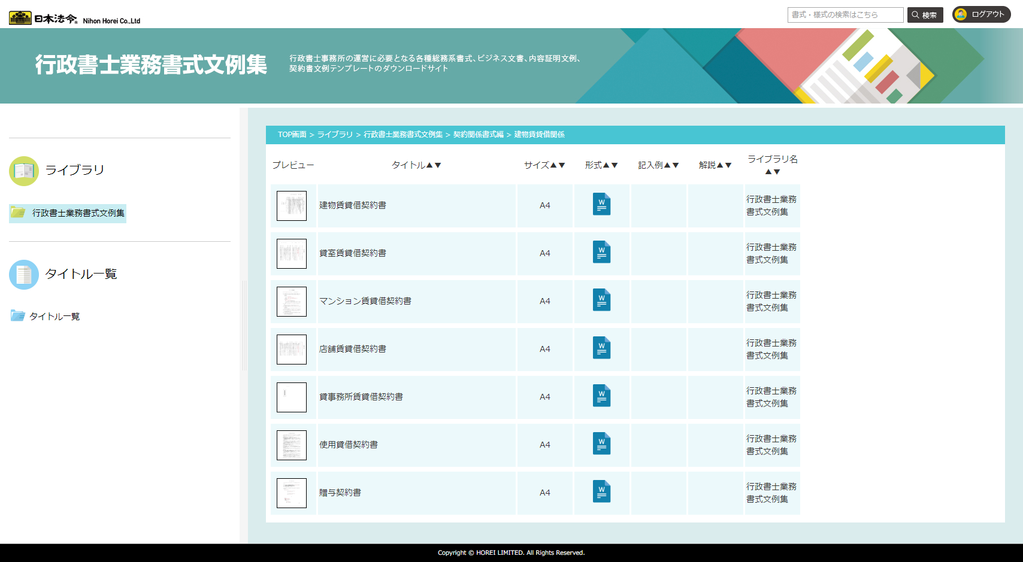Go to 契約関係書式編 in breadcrumb
Viewport: 1023px width, 562px height.
pyautogui.click(x=478, y=135)
